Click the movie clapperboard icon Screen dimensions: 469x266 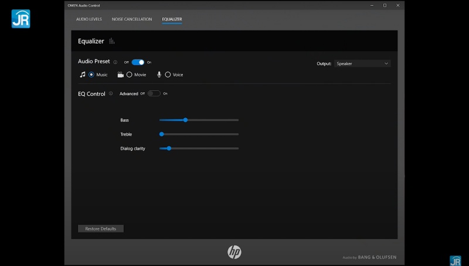click(120, 75)
